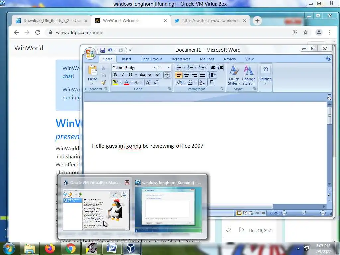Open the font size dropdown
340x255 pixels.
169,68
